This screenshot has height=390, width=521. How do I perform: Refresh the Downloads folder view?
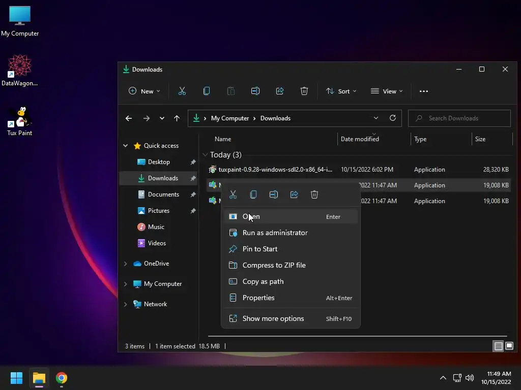click(x=393, y=118)
